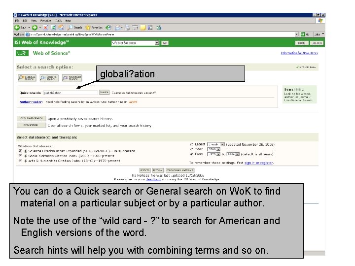Click the Quick search input field

click(x=71, y=93)
